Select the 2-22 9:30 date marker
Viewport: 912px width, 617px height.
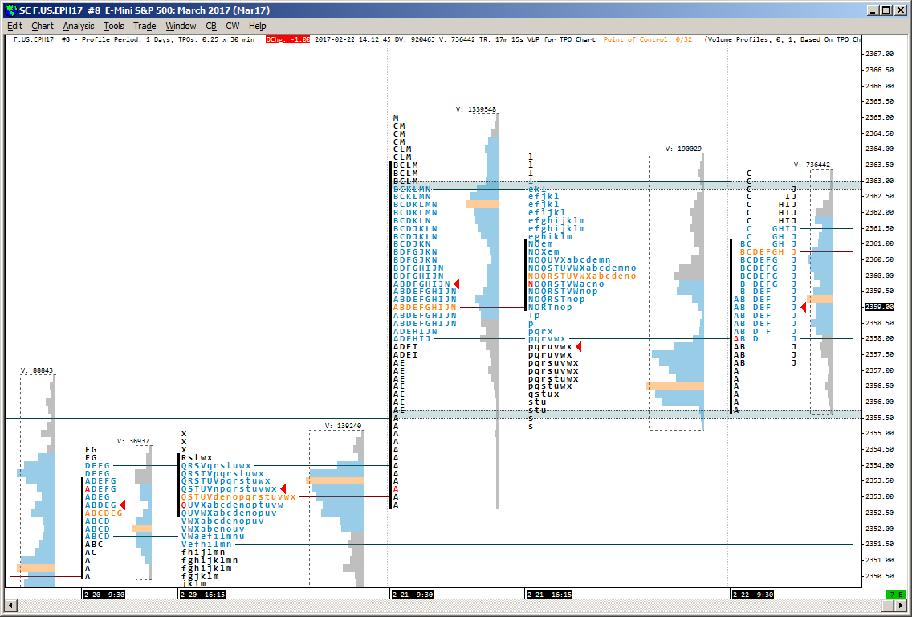pos(753,595)
